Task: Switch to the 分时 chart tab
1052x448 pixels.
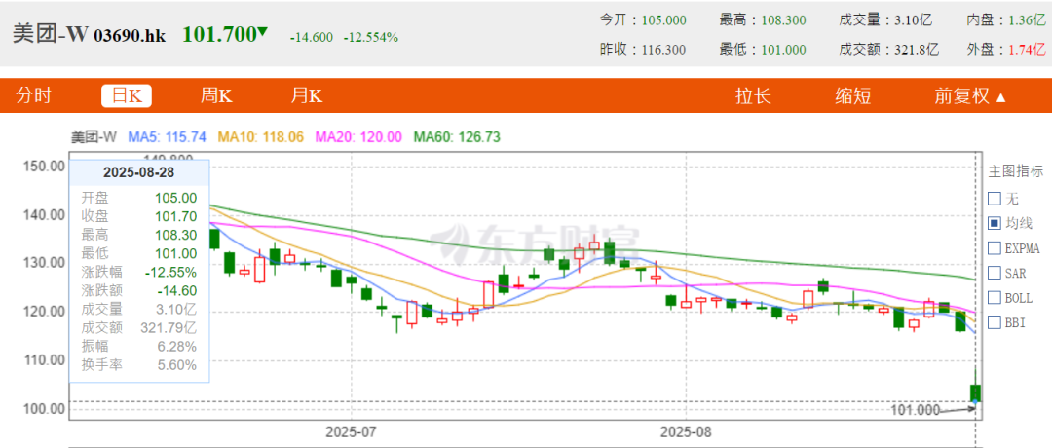Action: tap(33, 96)
